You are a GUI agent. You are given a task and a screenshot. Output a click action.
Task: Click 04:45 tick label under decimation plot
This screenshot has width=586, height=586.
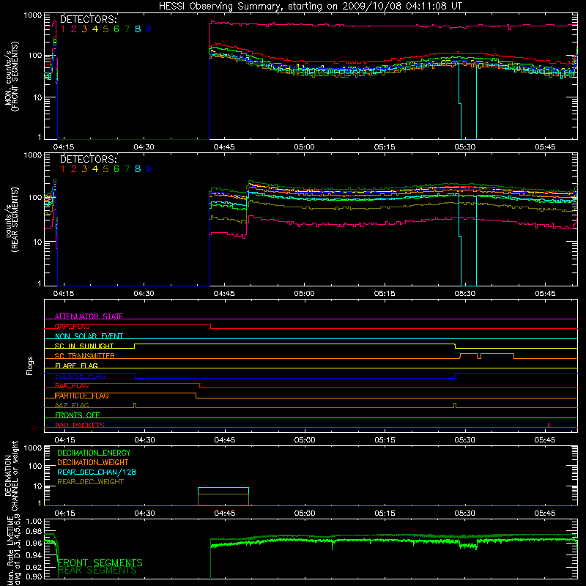pyautogui.click(x=225, y=513)
